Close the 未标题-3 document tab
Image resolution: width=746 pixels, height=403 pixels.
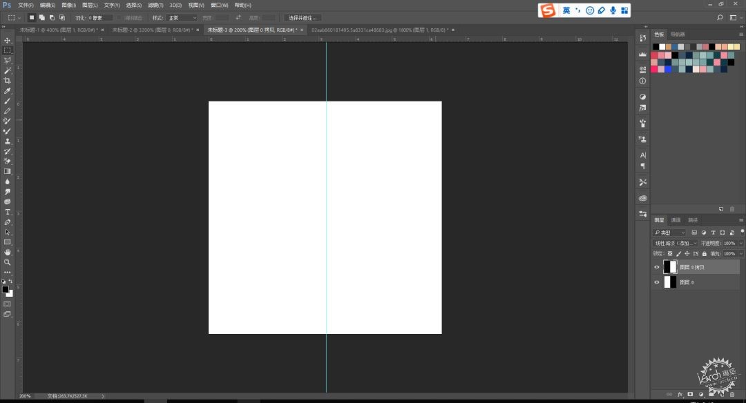pyautogui.click(x=302, y=30)
